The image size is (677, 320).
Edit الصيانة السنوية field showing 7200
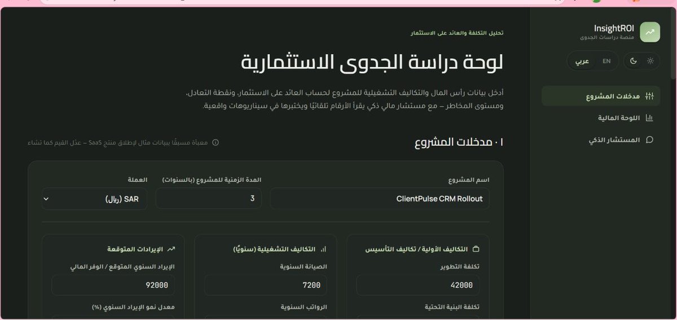tap(266, 285)
